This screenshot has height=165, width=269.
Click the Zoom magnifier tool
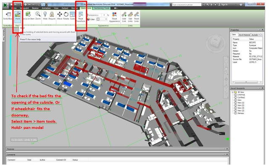(38, 16)
